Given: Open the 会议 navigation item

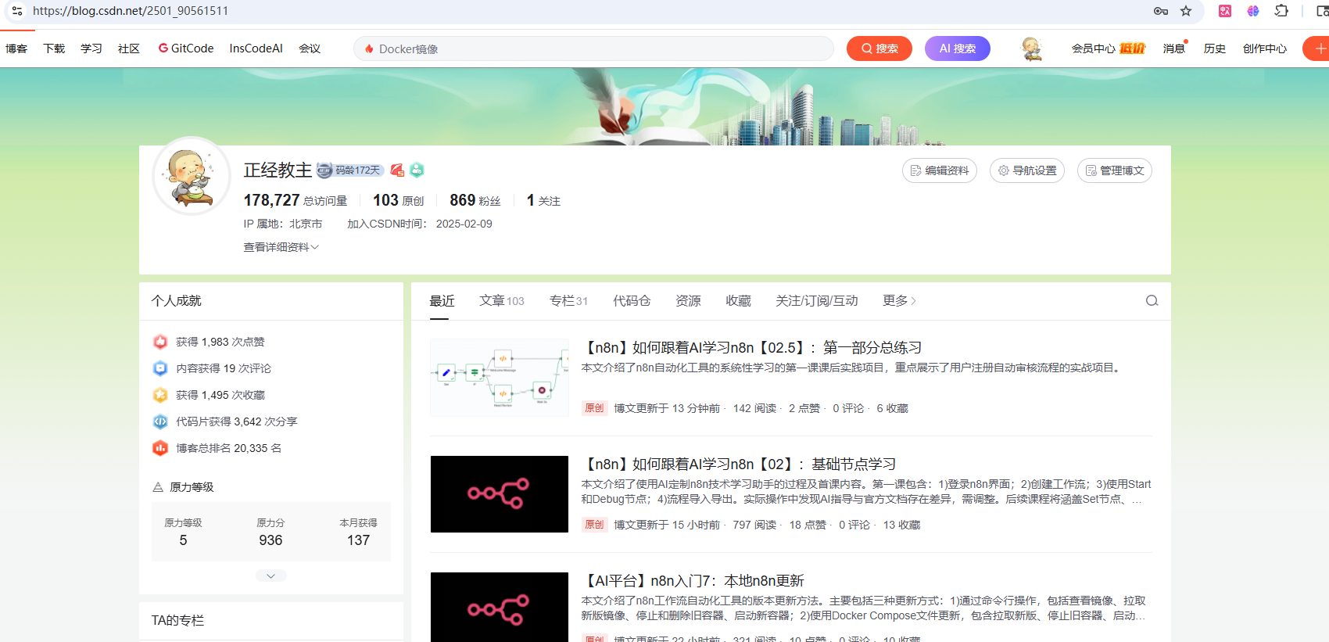Looking at the screenshot, I should pyautogui.click(x=310, y=48).
